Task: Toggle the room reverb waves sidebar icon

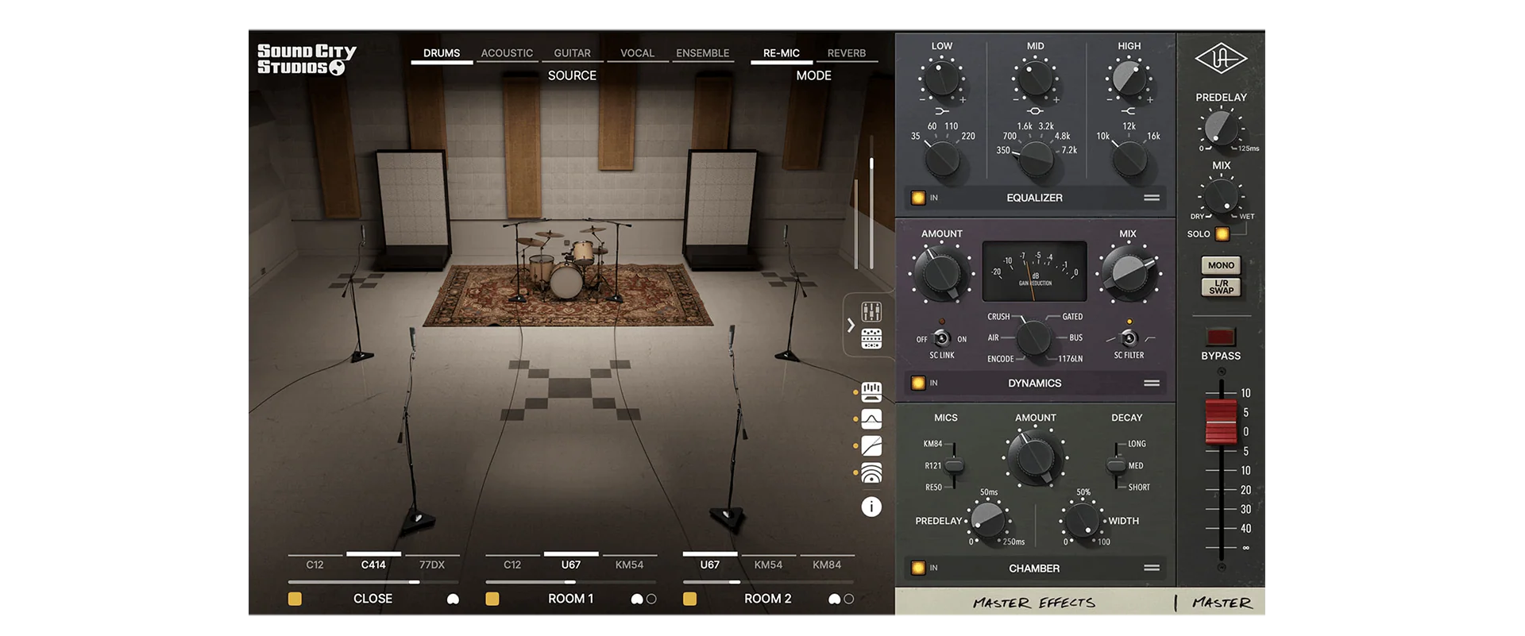Action: coord(871,473)
